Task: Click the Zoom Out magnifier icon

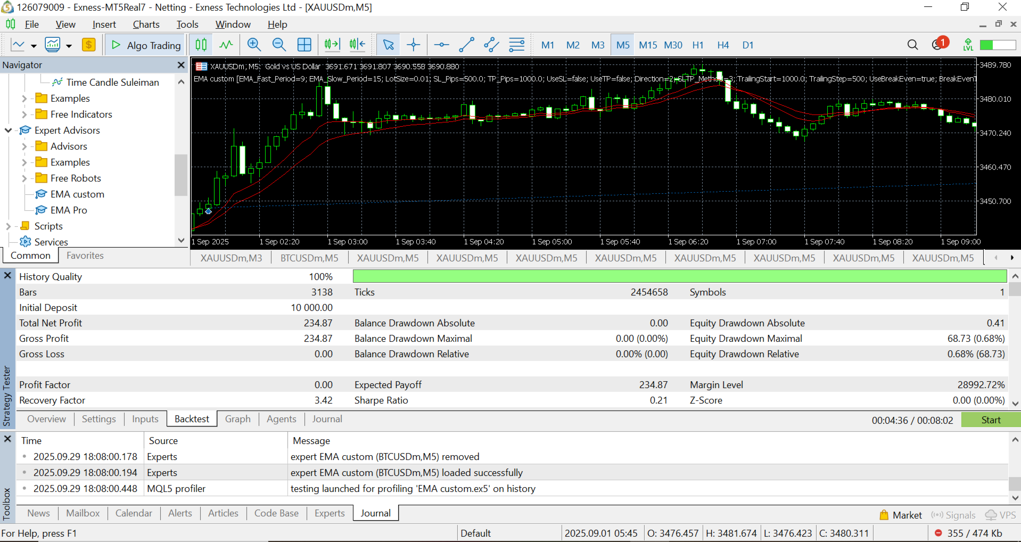Action: click(279, 45)
